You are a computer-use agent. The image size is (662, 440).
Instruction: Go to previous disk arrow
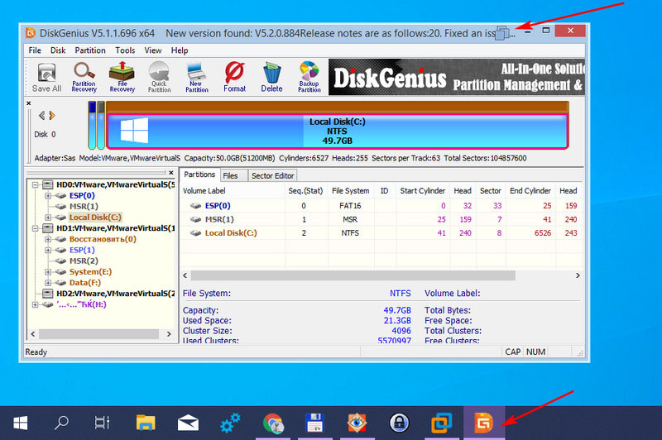[x=41, y=115]
